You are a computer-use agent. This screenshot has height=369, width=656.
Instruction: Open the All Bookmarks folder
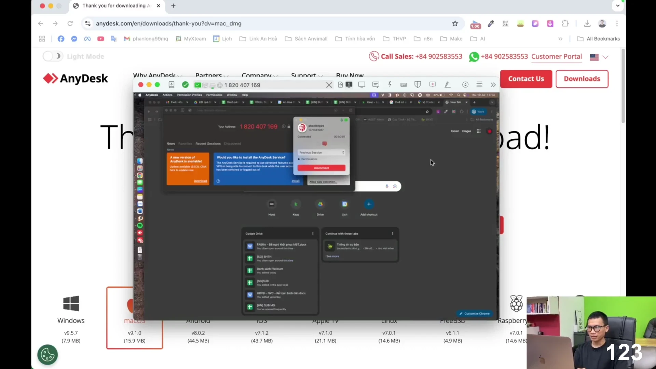598,39
